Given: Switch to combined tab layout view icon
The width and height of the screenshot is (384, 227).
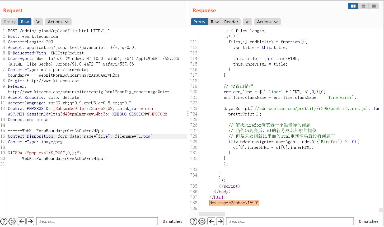Looking at the screenshot, I should (374, 6).
